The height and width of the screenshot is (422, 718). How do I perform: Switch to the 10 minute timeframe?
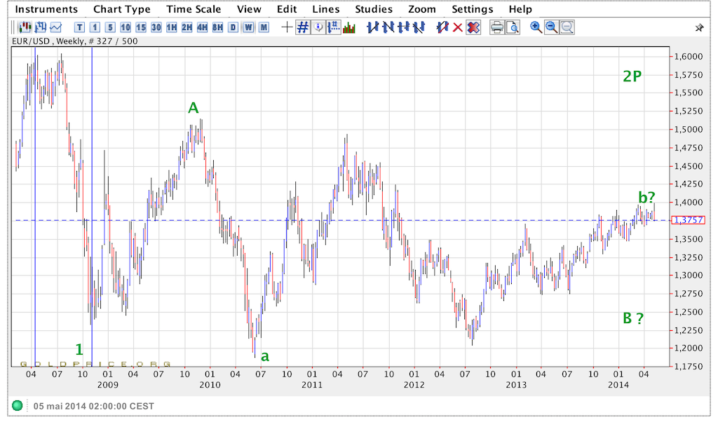(126, 27)
